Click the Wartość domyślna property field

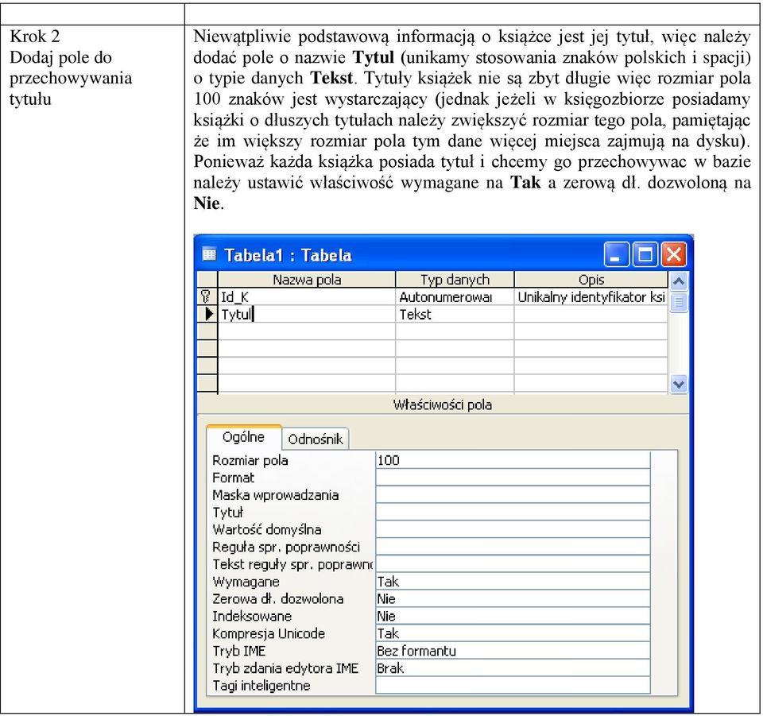click(513, 529)
